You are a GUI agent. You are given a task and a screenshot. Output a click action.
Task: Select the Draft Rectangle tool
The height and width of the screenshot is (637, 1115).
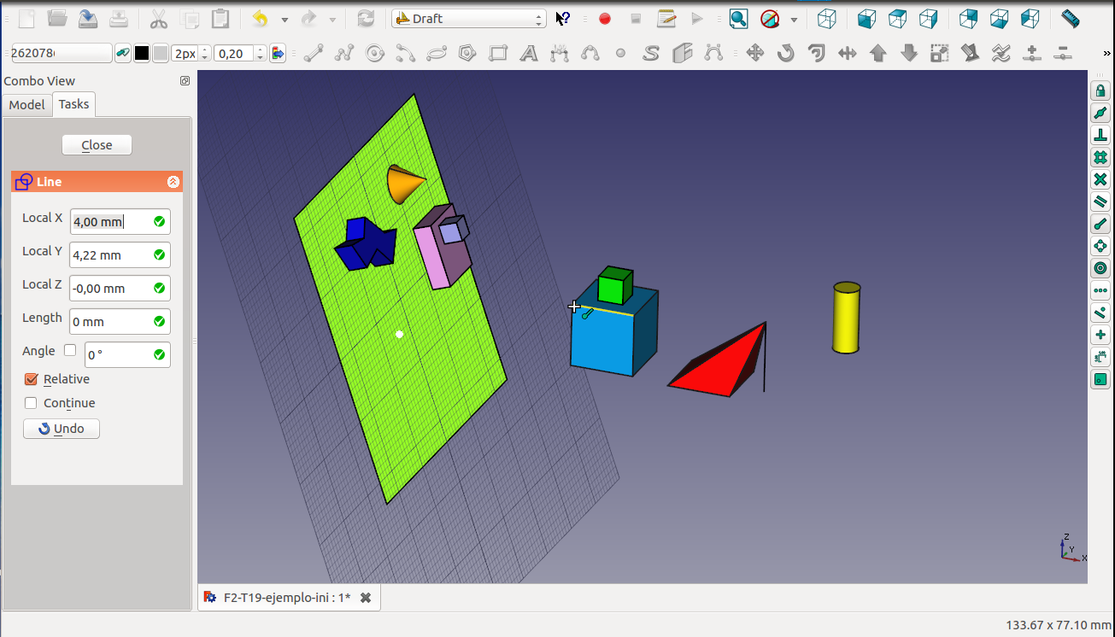pyautogui.click(x=498, y=54)
